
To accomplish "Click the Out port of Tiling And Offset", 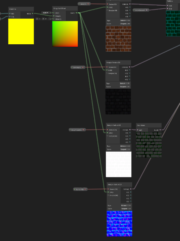I will click(76, 13).
